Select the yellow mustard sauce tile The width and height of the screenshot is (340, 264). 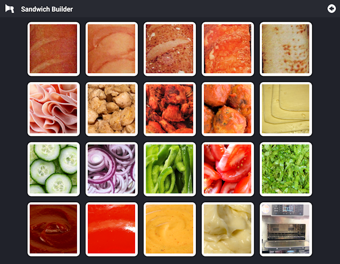(170, 230)
